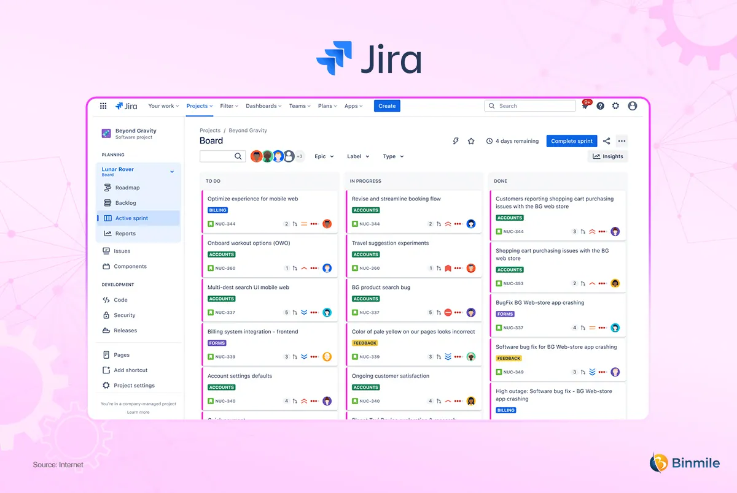Click the share icon next to Complete sprint
Screen dimensions: 737x493
607,141
